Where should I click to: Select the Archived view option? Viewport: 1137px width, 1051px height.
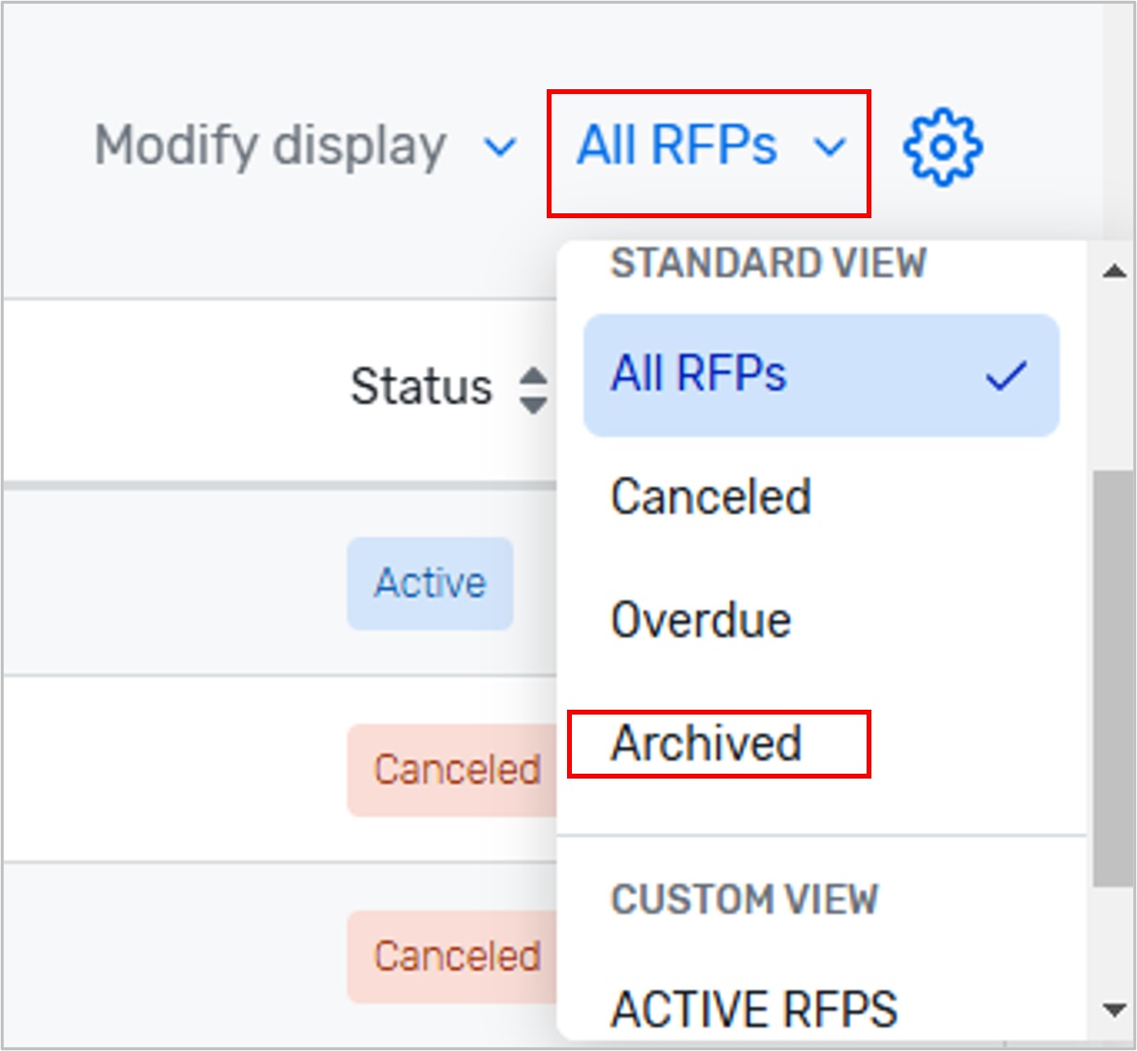point(706,743)
